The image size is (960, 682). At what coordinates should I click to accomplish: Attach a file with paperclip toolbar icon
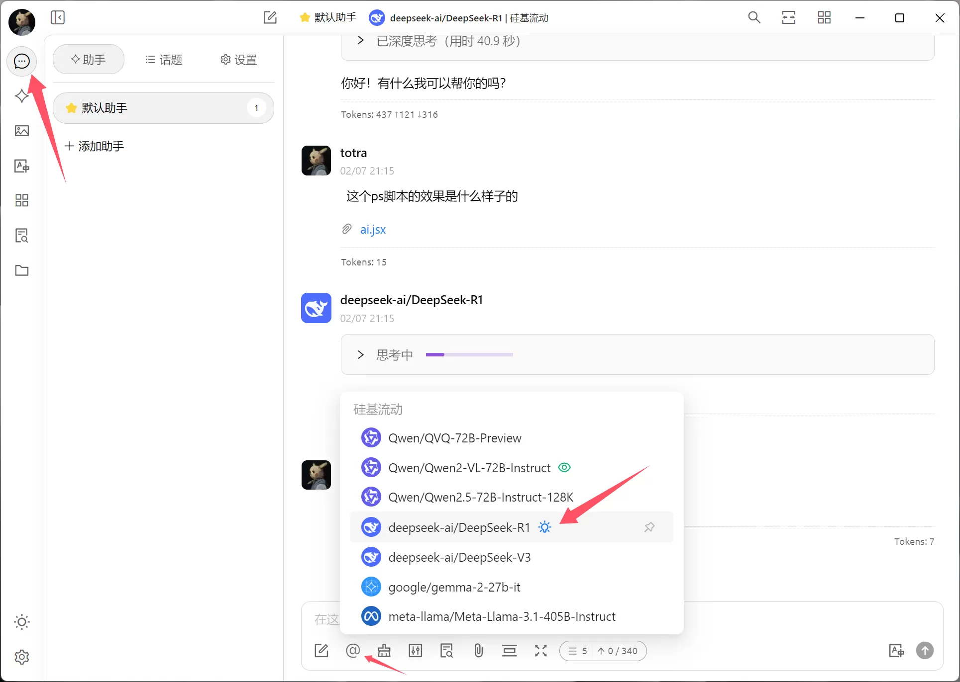coord(478,651)
